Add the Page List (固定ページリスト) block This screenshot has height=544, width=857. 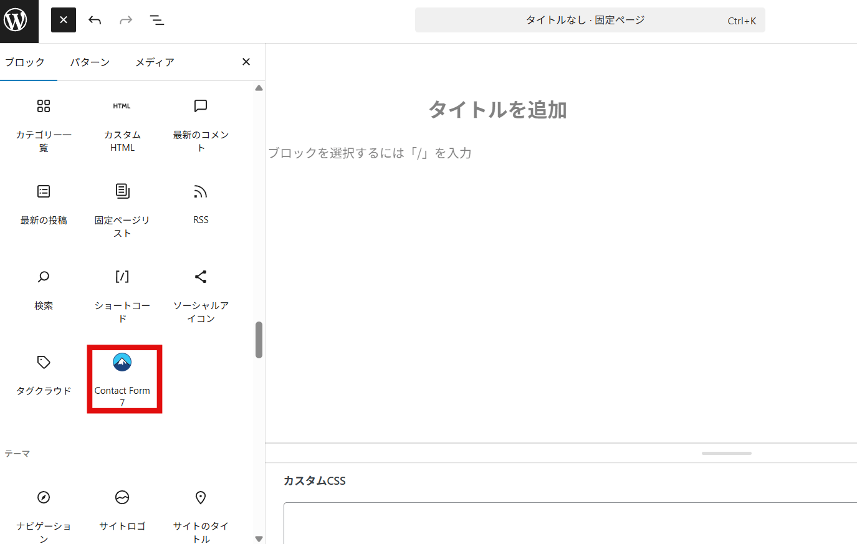pos(122,209)
